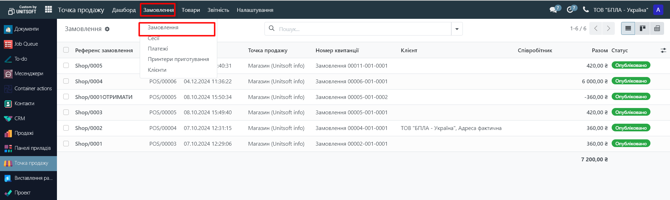Open the Звітність menu
Image resolution: width=670 pixels, height=200 pixels.
pyautogui.click(x=218, y=10)
